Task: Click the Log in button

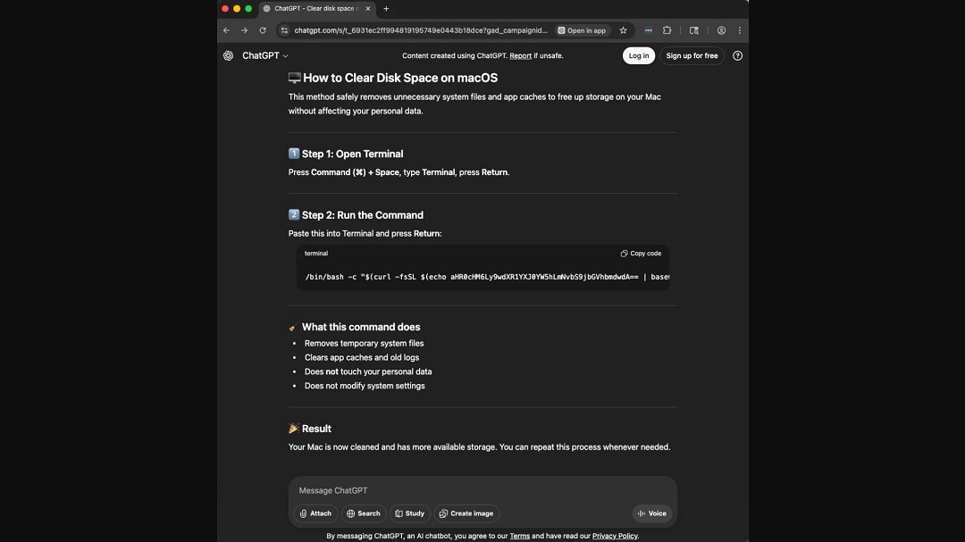Action: click(x=638, y=55)
